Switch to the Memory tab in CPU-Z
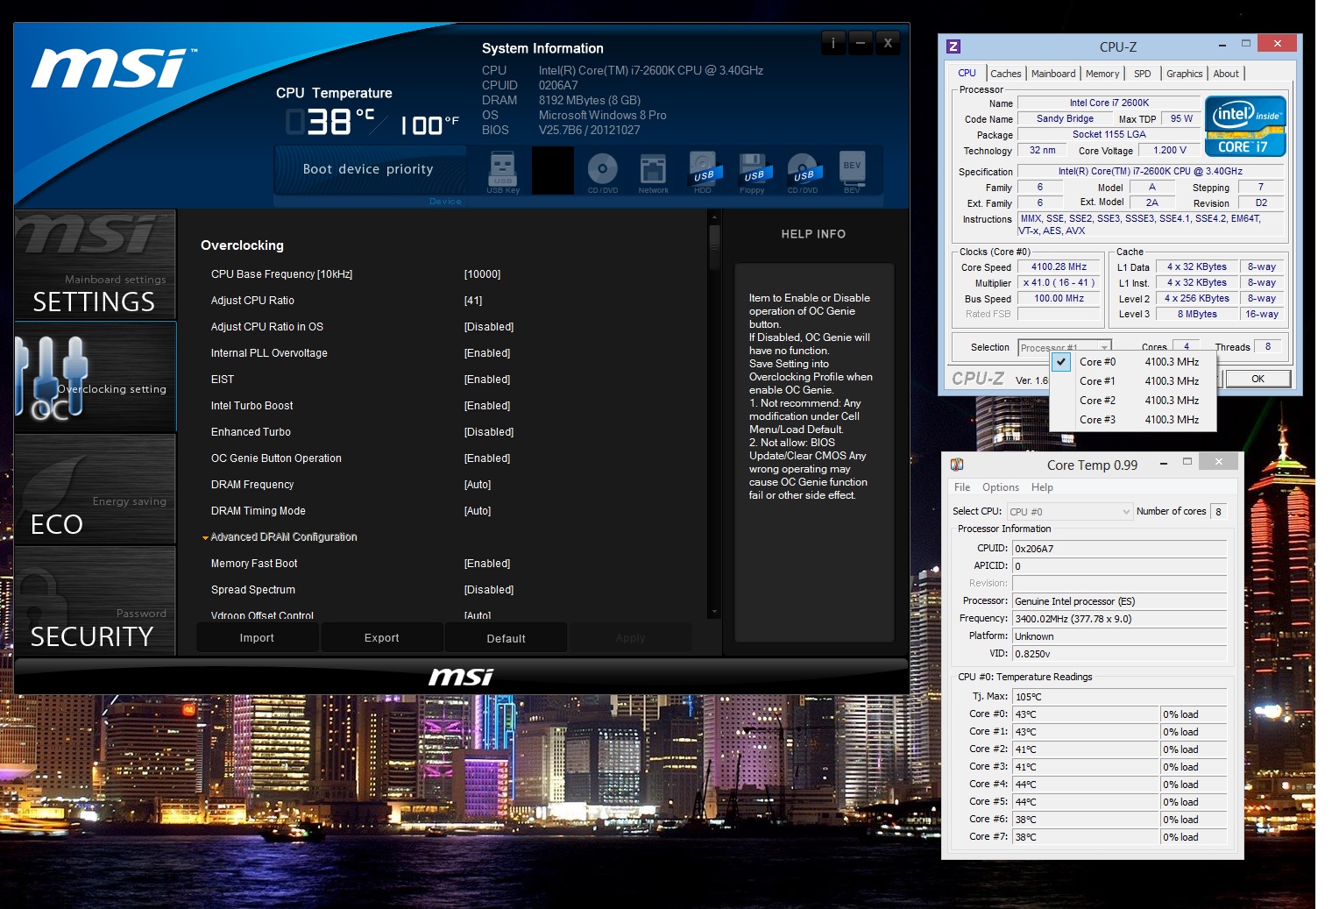Image resolution: width=1332 pixels, height=909 pixels. pyautogui.click(x=1102, y=74)
